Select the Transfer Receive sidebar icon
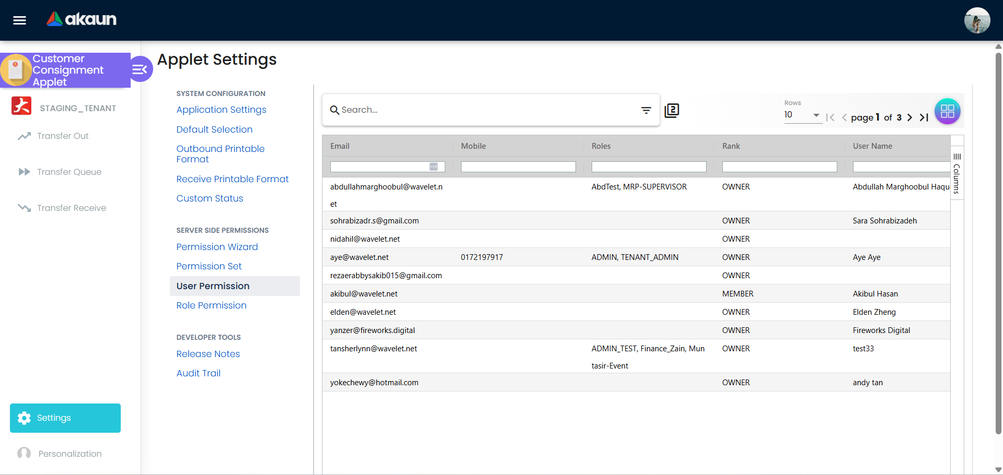The height and width of the screenshot is (475, 1003). point(24,207)
